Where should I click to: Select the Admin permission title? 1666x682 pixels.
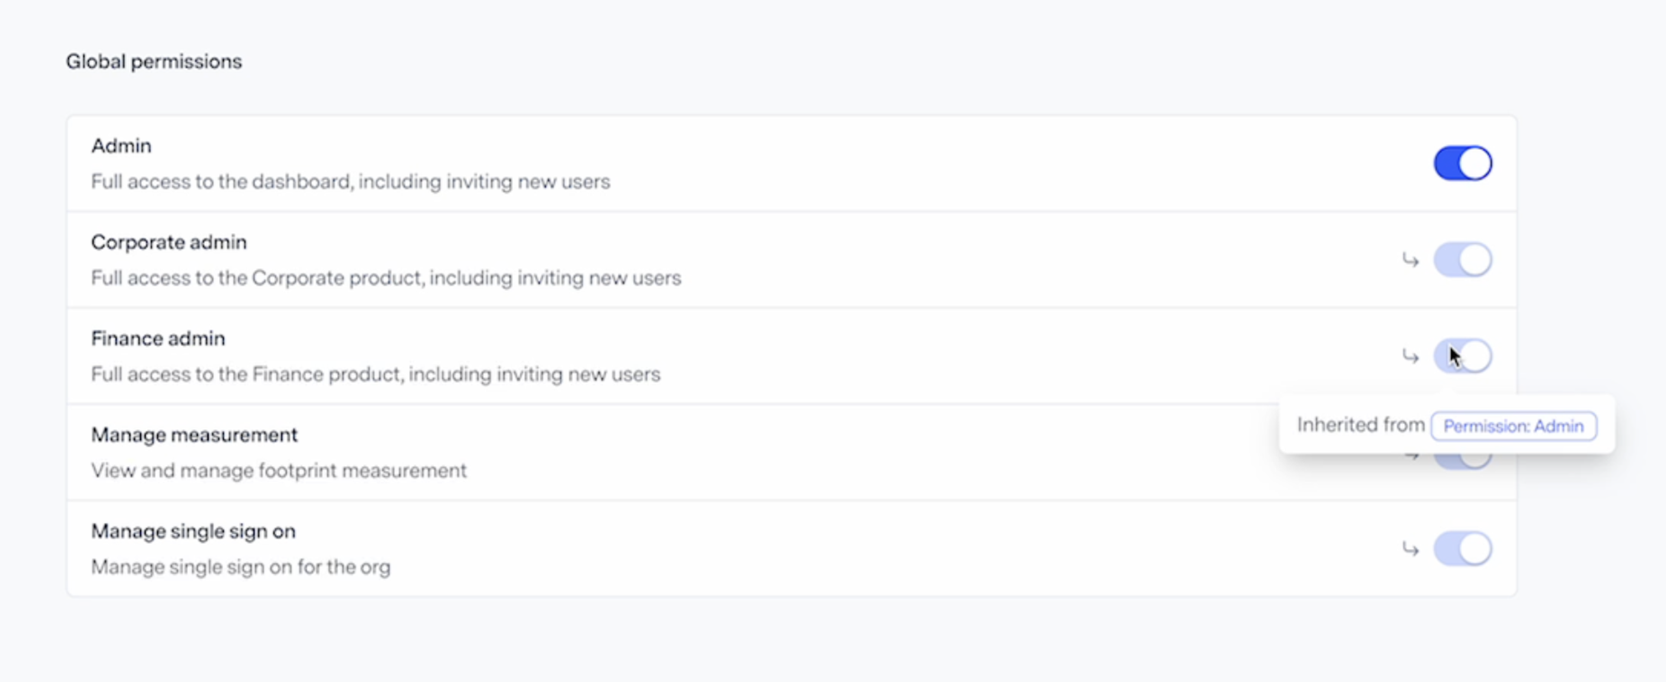[121, 146]
